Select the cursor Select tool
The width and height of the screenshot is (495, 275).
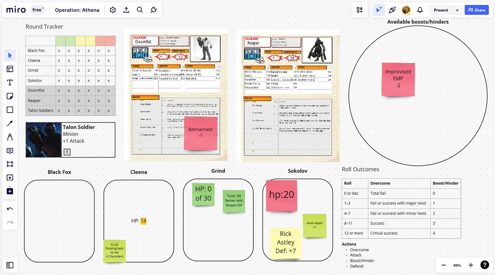click(10, 55)
